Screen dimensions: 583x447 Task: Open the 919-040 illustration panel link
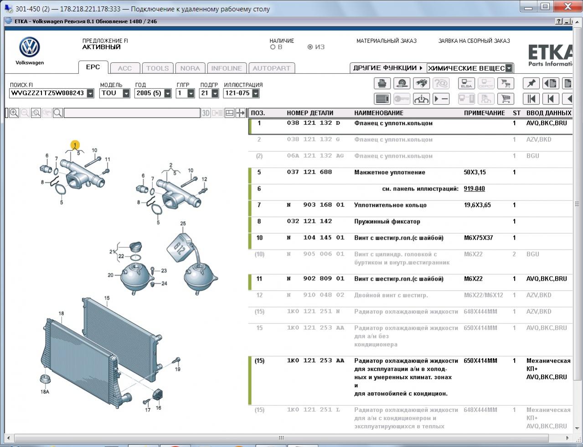click(475, 189)
